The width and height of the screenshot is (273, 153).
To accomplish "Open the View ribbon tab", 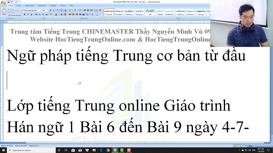I will 71,5.
